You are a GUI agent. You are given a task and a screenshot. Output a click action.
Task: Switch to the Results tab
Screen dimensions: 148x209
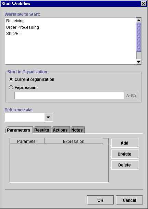pyautogui.click(x=42, y=130)
